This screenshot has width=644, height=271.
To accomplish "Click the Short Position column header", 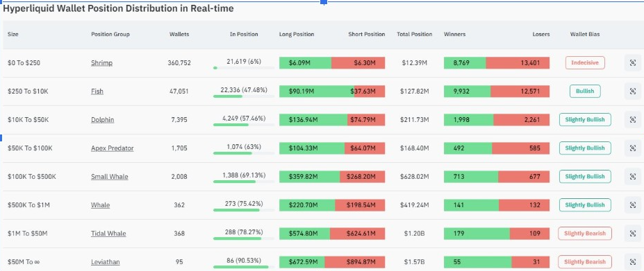I will point(367,35).
